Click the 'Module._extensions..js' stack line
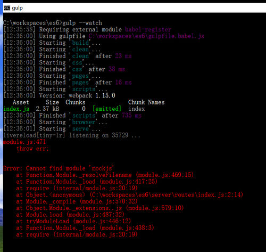The width and height of the screenshot is (266, 252). pyautogui.click(x=100, y=208)
